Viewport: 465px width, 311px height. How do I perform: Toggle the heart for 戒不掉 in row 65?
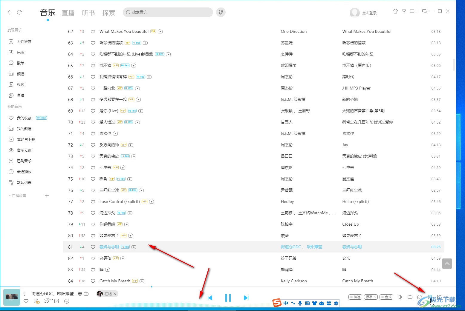(x=93, y=65)
